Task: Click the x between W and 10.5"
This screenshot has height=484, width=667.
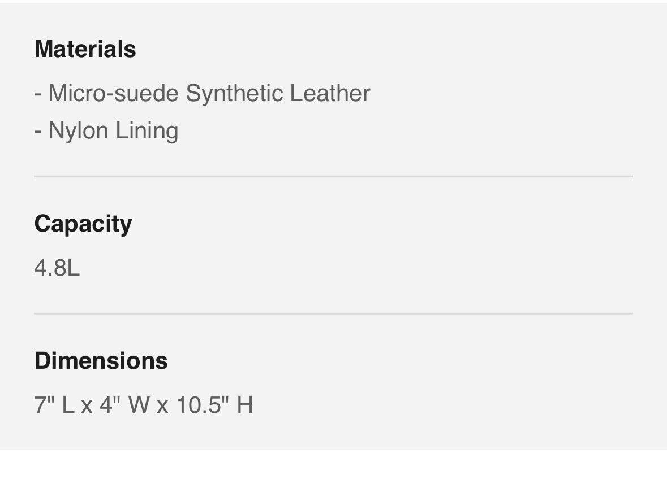Action: (162, 407)
